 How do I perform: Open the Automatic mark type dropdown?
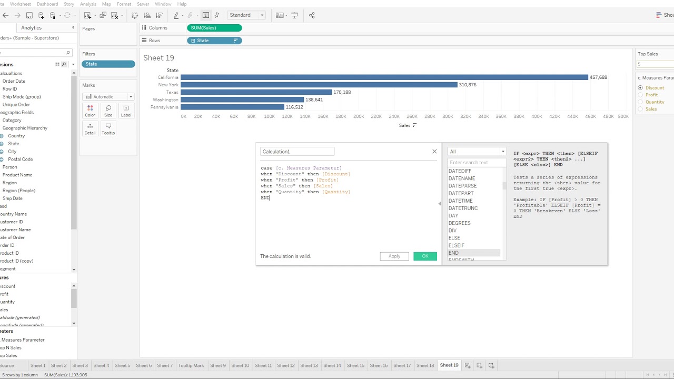[x=108, y=97]
